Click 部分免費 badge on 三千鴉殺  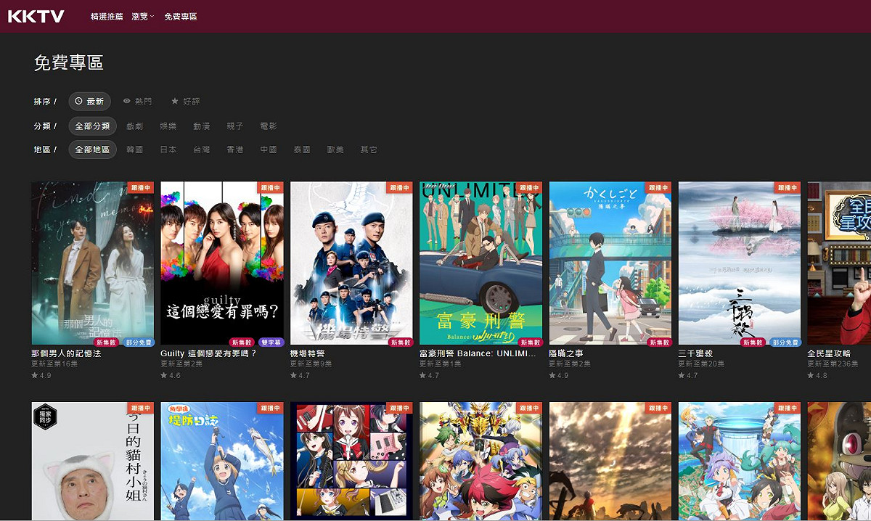[x=785, y=342]
